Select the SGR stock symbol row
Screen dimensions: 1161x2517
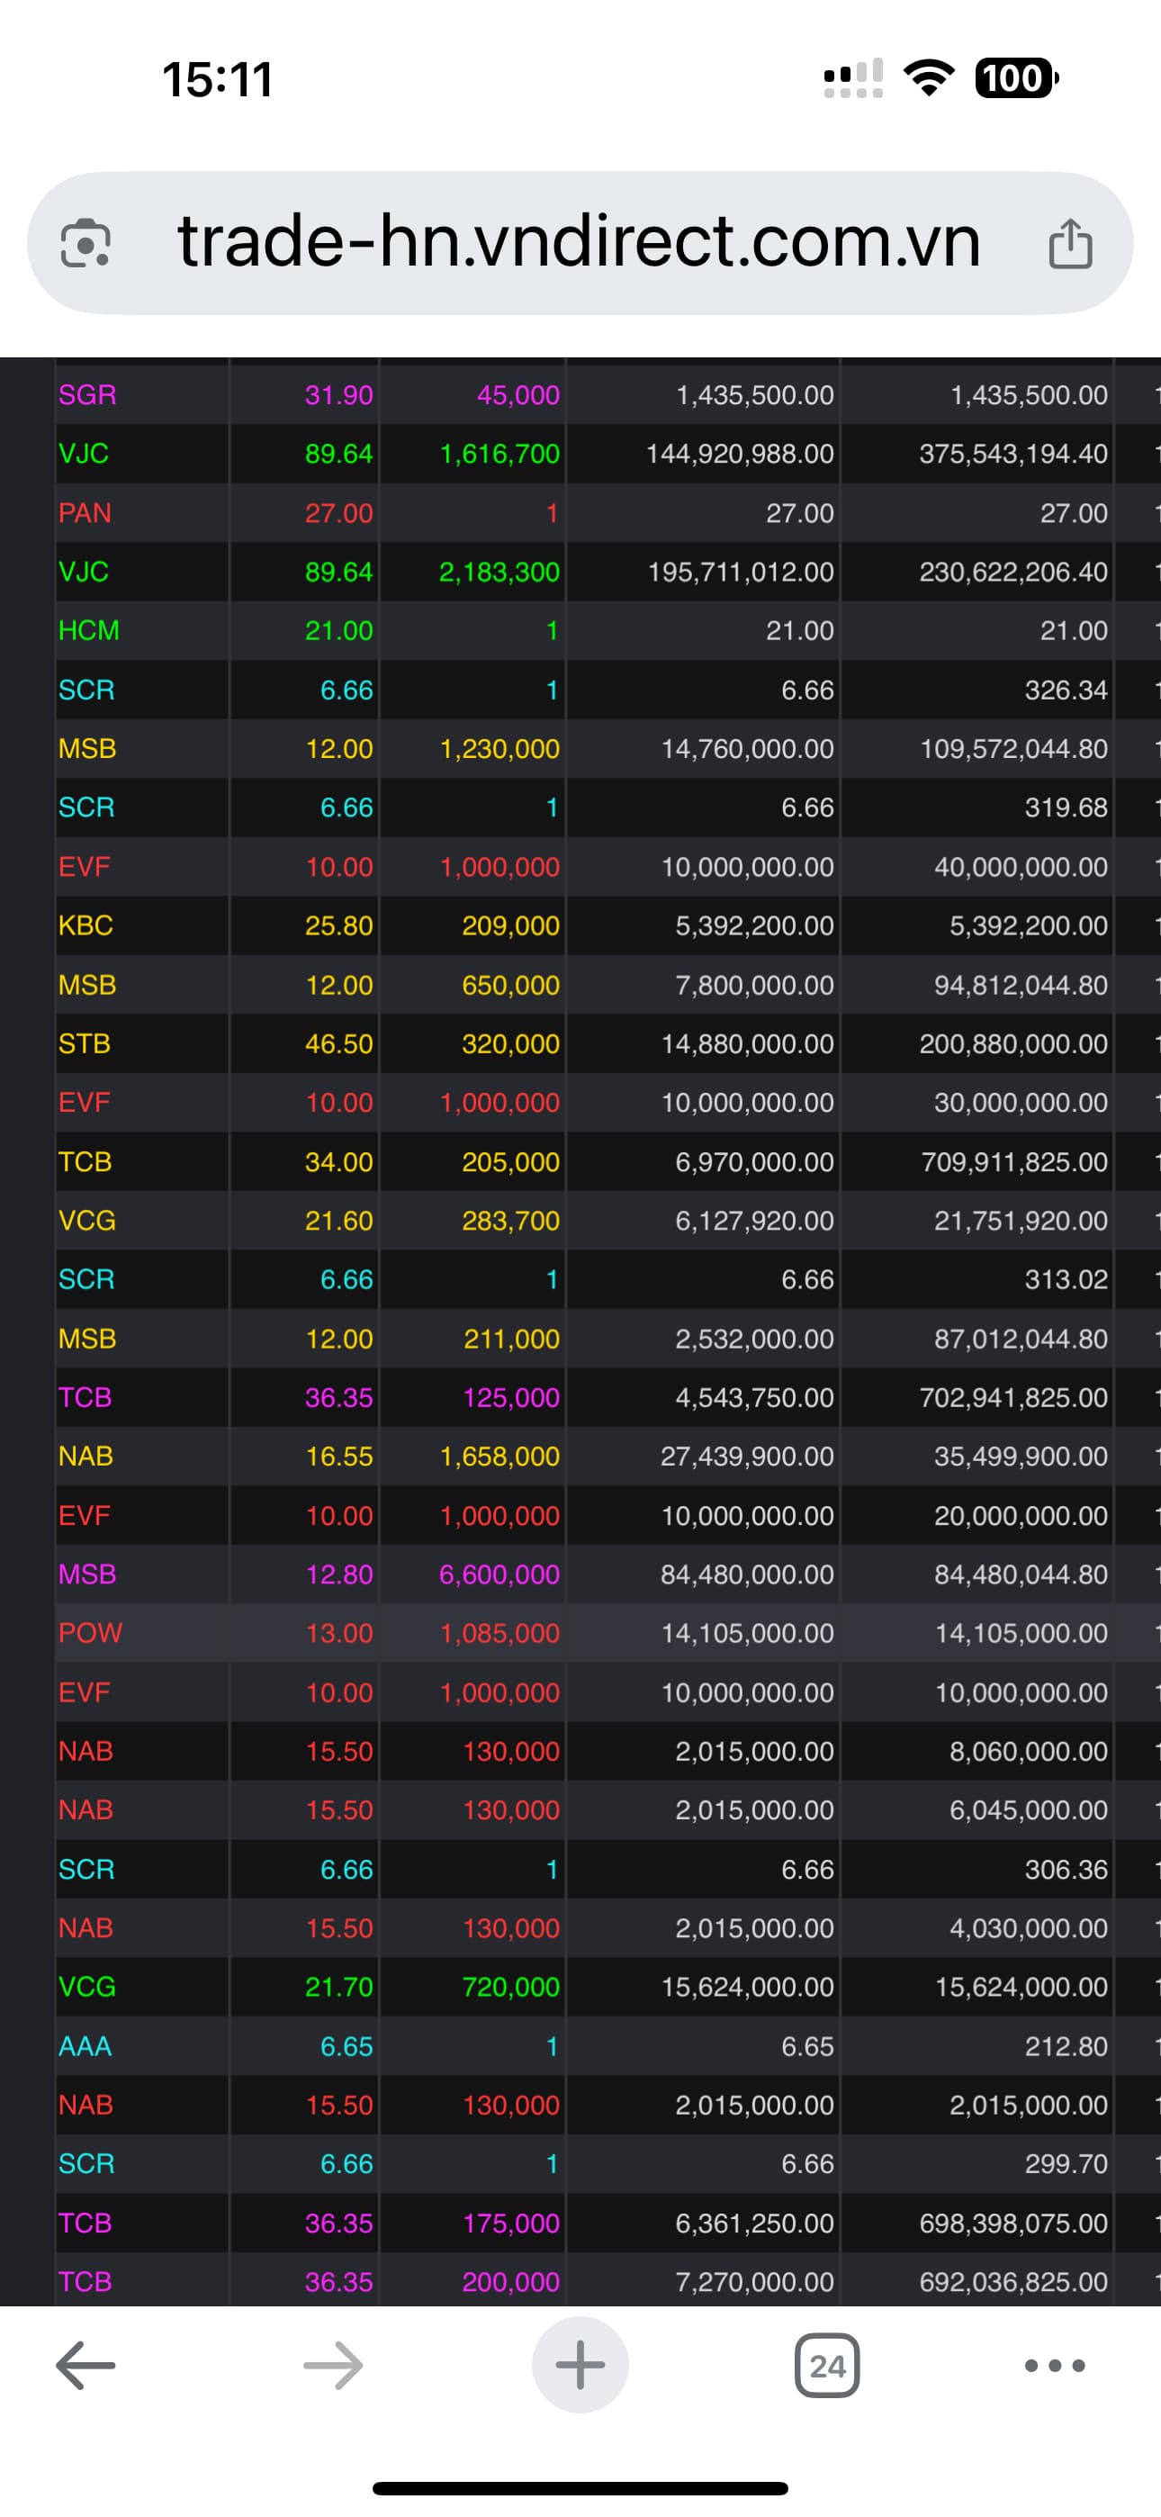click(x=88, y=395)
